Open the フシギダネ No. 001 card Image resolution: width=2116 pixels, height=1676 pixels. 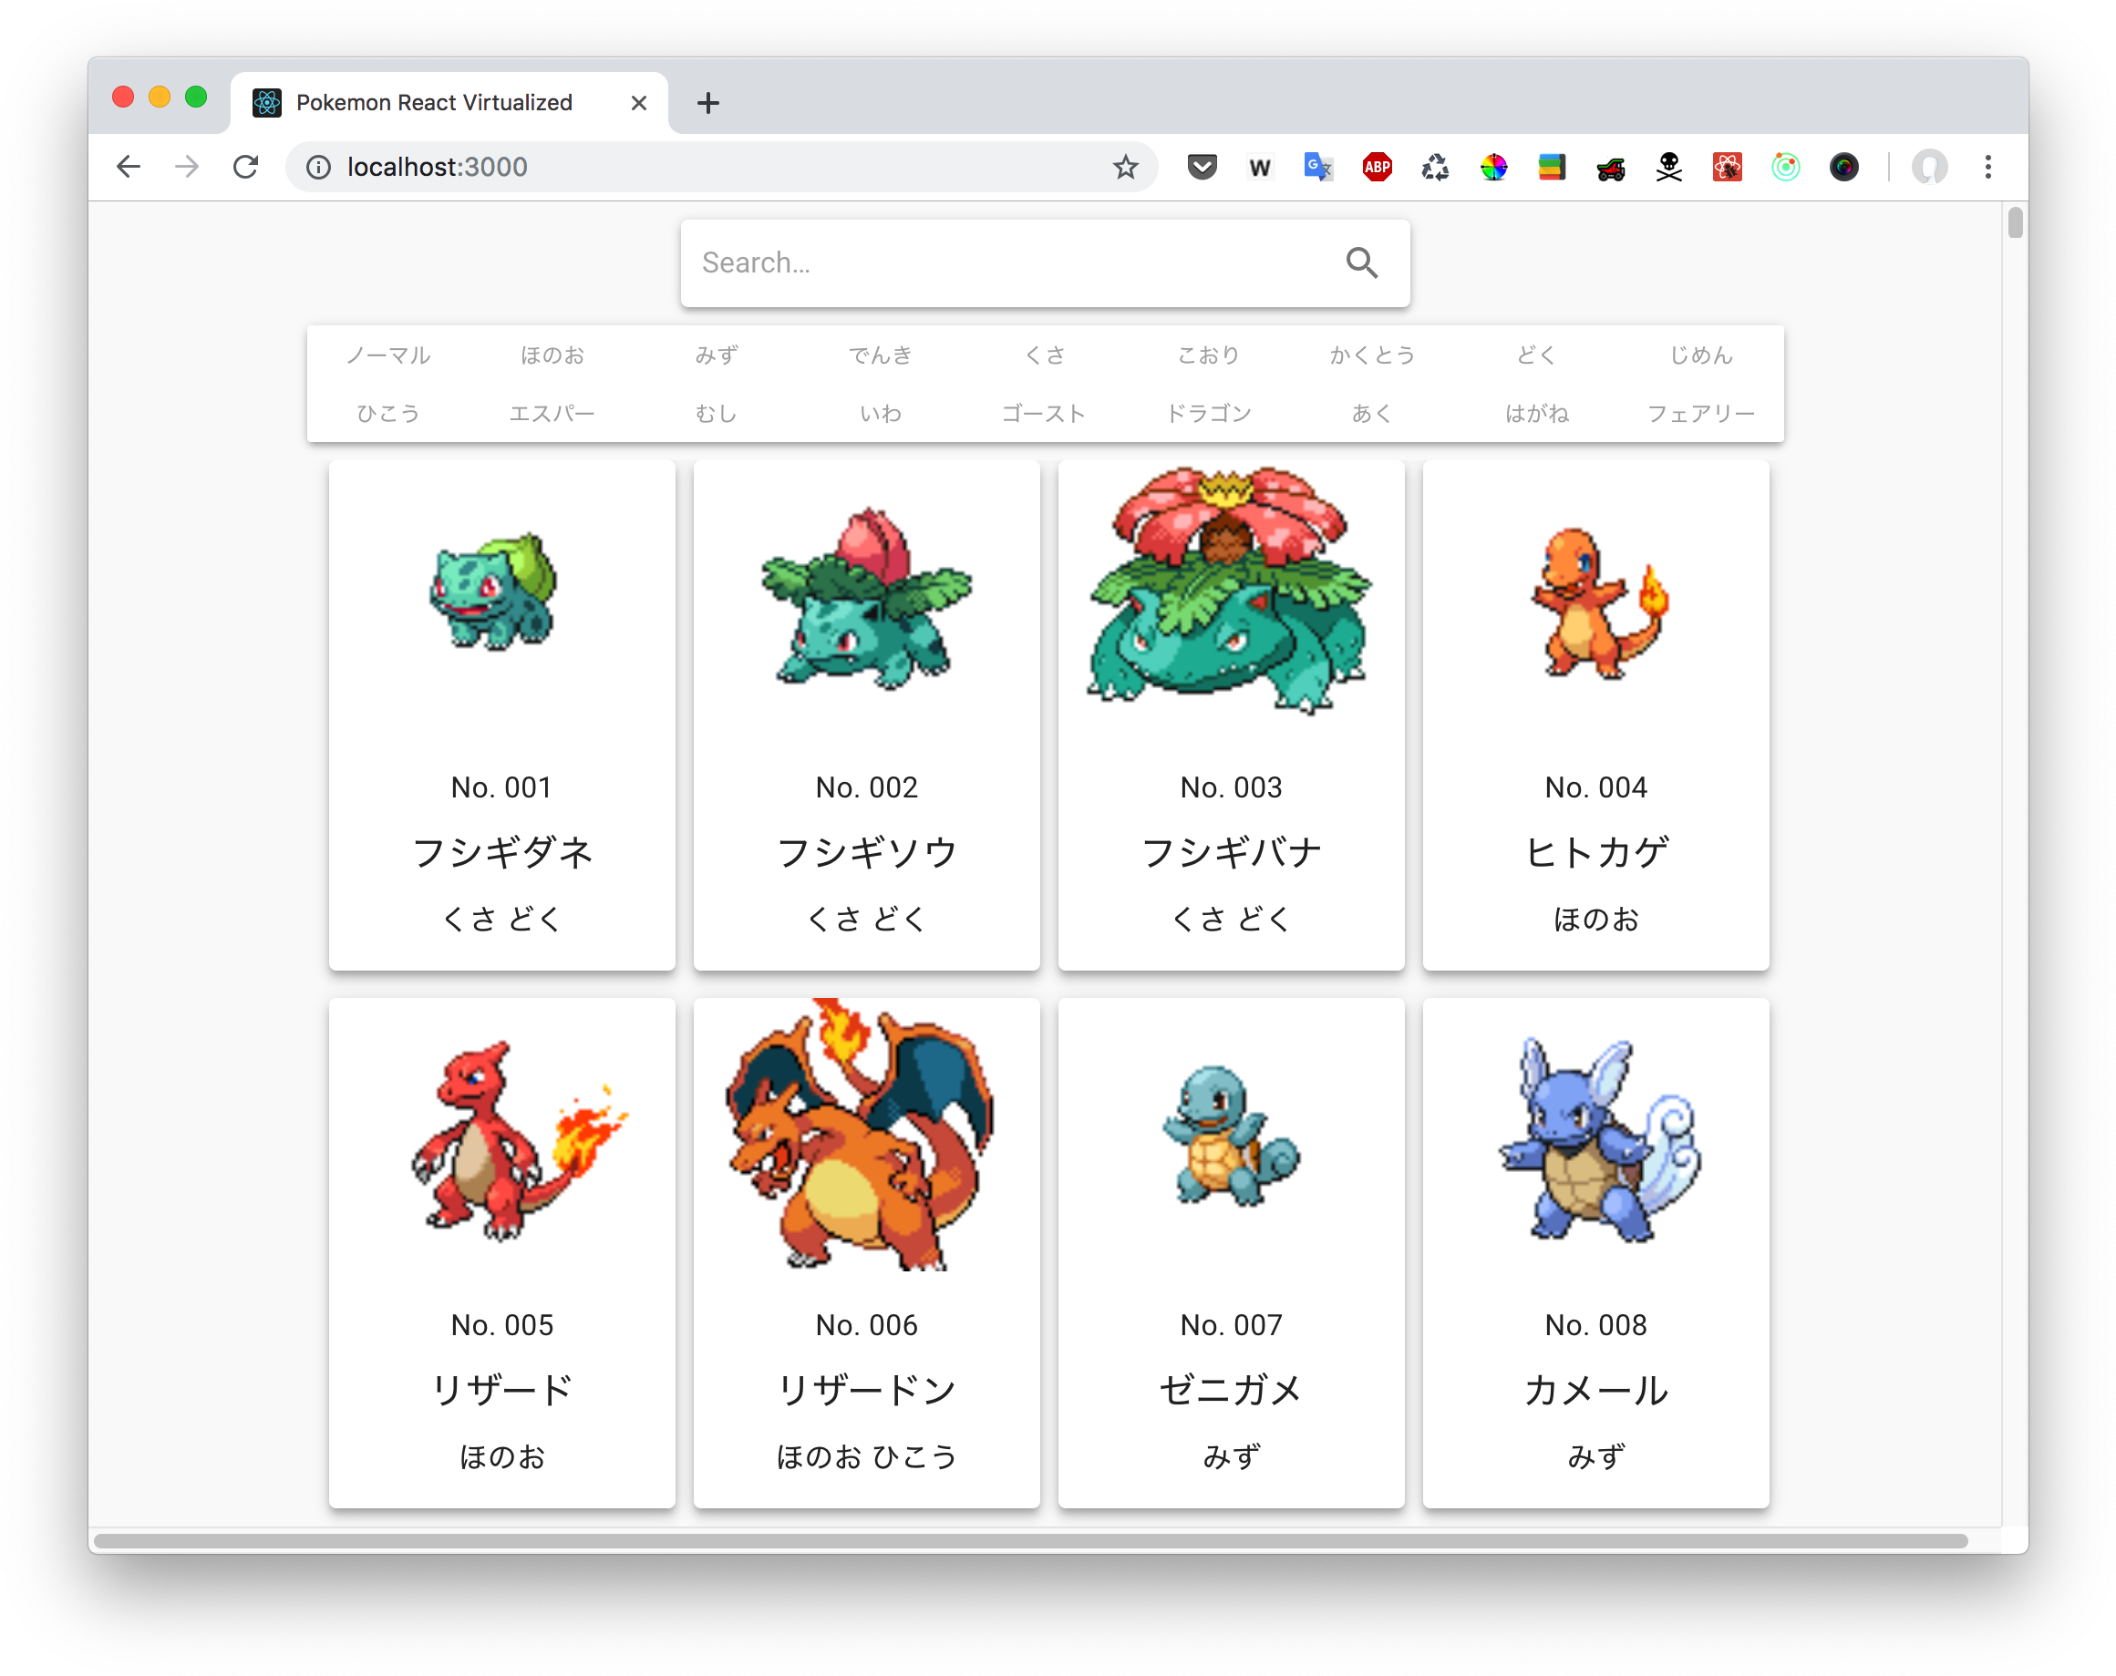click(501, 715)
